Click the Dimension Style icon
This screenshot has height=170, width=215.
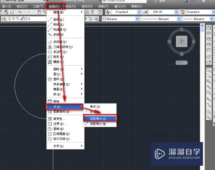click(145, 12)
